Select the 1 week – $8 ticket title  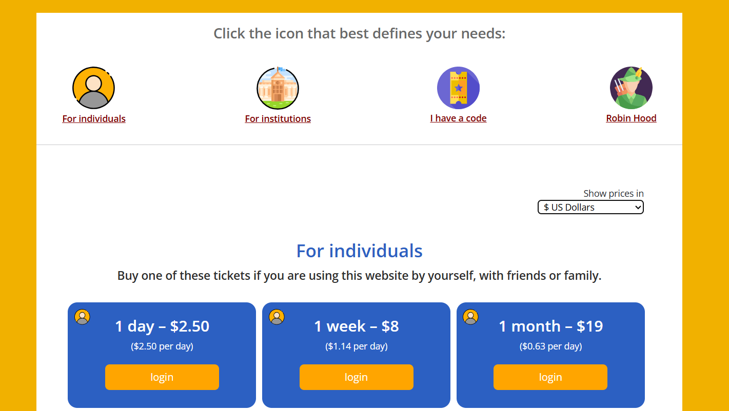[x=357, y=326]
